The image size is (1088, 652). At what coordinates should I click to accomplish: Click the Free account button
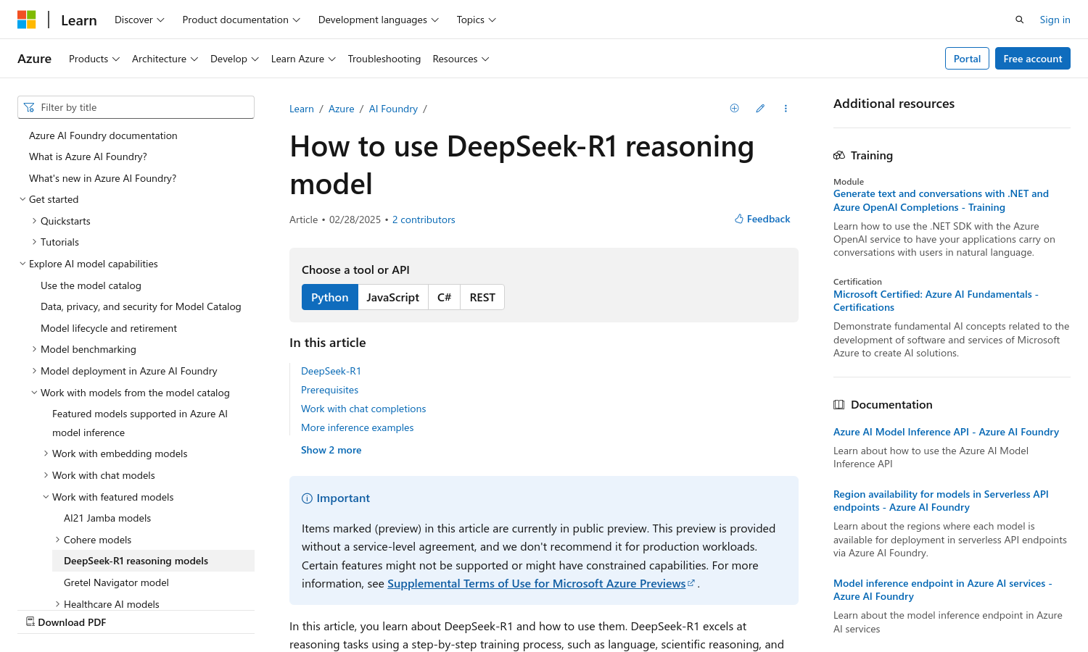click(1032, 59)
